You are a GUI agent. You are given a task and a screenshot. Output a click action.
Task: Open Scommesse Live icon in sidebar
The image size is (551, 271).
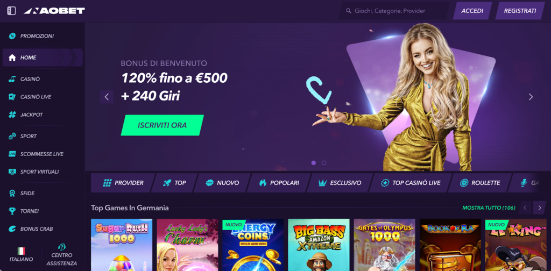tap(12, 154)
